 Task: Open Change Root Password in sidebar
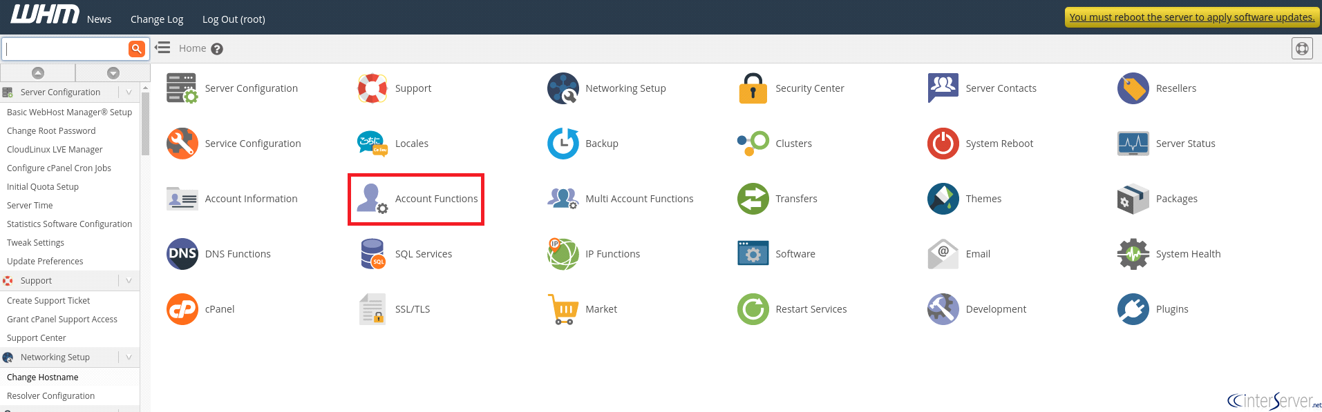[x=51, y=131]
